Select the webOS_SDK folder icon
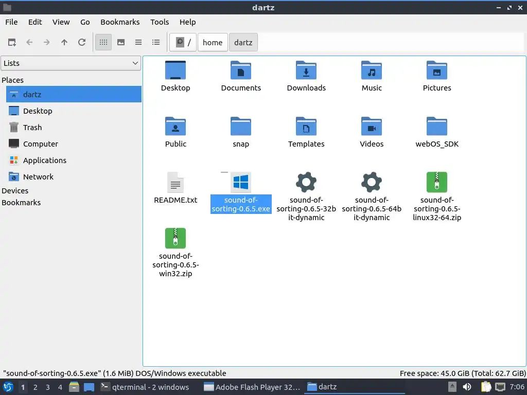The height and width of the screenshot is (395, 527). click(437, 132)
